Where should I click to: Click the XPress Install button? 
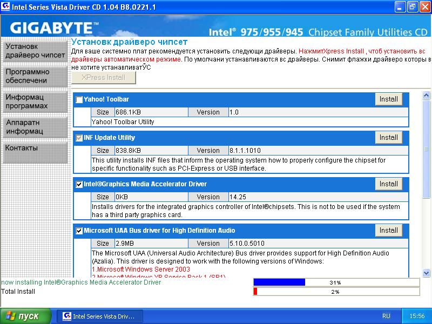tap(104, 78)
